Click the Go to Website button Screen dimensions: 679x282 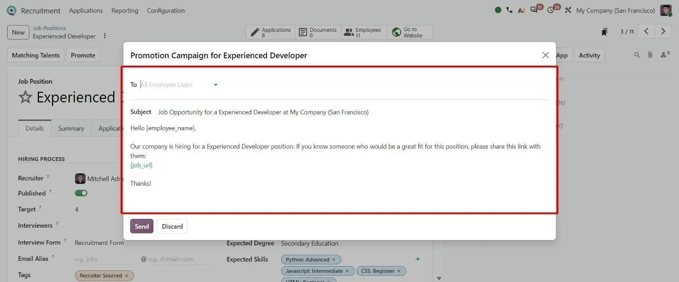(410, 32)
